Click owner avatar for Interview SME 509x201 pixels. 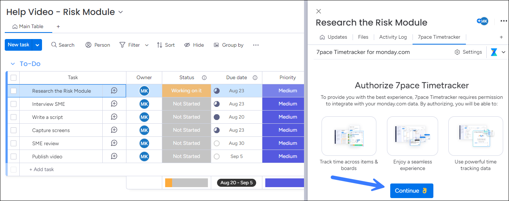coord(144,104)
